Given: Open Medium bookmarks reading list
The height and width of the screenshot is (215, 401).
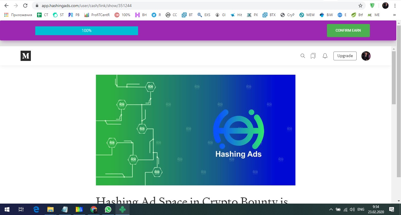Looking at the screenshot, I should 313,56.
